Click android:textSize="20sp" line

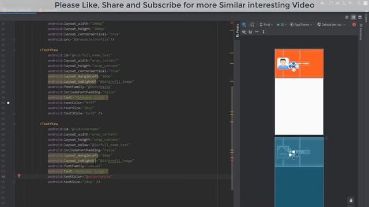pos(71,108)
